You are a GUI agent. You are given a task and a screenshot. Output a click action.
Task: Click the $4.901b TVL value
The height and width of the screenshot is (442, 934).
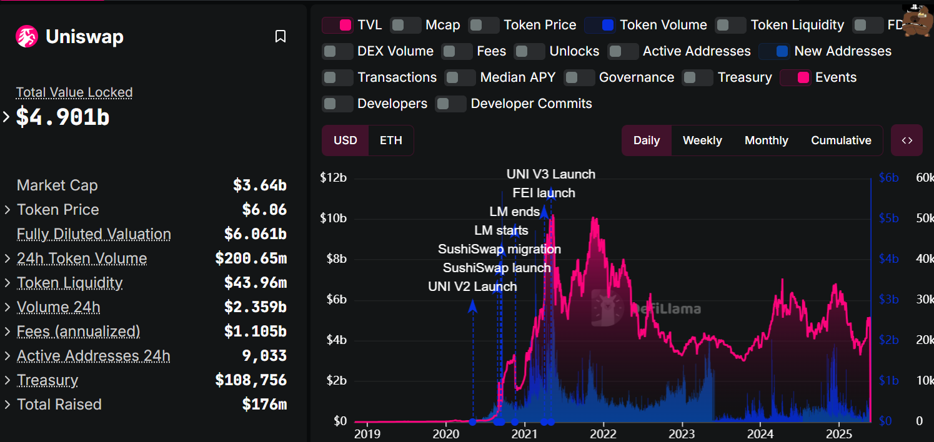click(62, 117)
